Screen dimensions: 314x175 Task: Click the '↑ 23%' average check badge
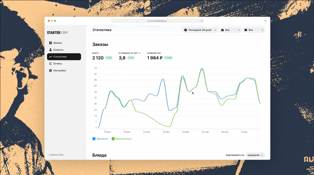(x=168, y=58)
